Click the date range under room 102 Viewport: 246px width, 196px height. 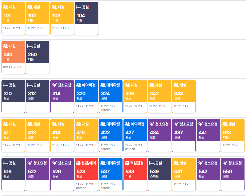36,28
